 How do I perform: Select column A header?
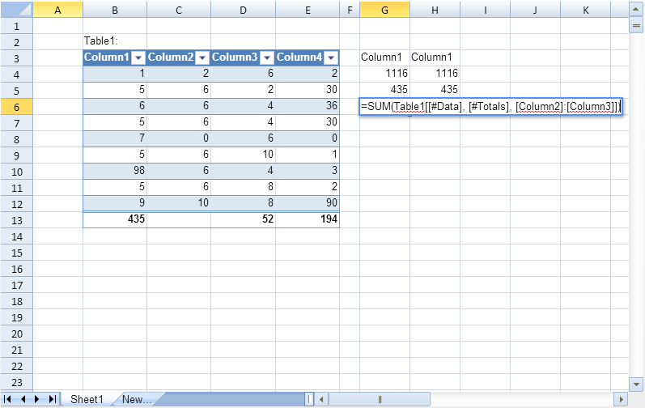[57, 10]
